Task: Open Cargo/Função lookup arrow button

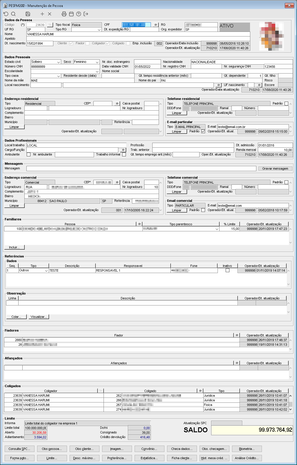Action: (123, 150)
